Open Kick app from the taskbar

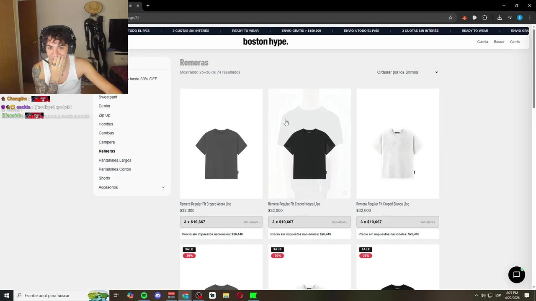pyautogui.click(x=253, y=296)
